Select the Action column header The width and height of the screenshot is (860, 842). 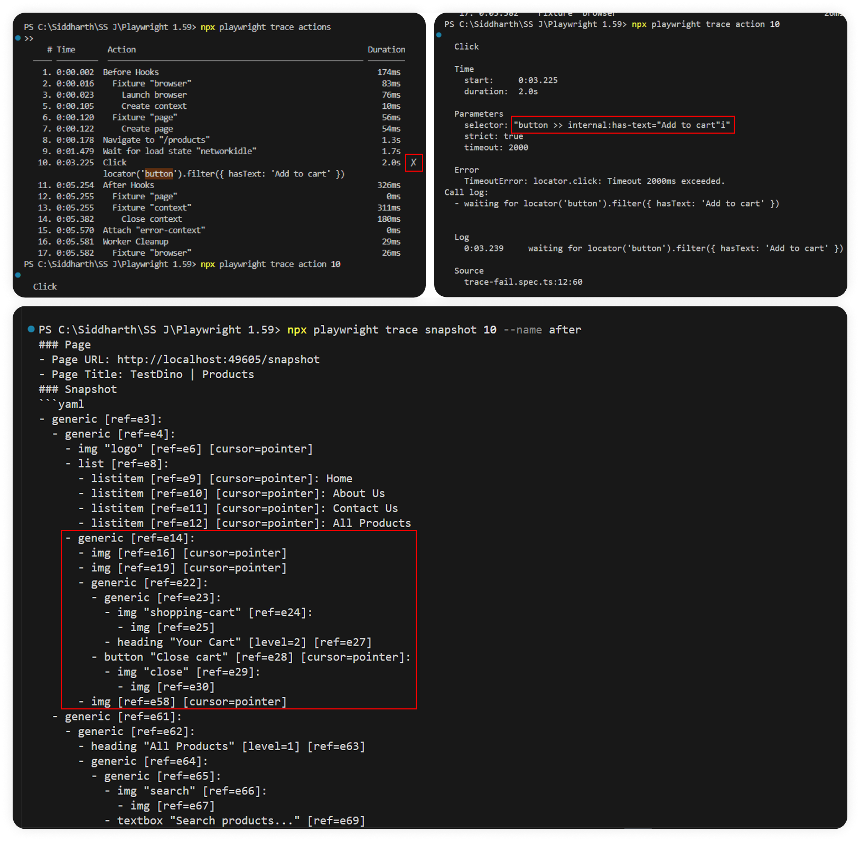click(x=121, y=50)
